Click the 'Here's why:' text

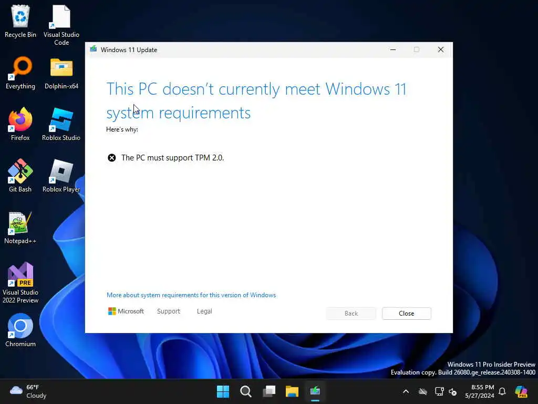122,129
